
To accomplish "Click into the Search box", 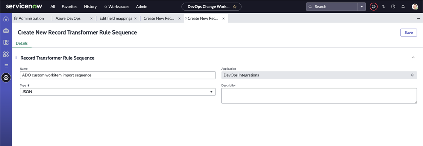I will [x=332, y=6].
